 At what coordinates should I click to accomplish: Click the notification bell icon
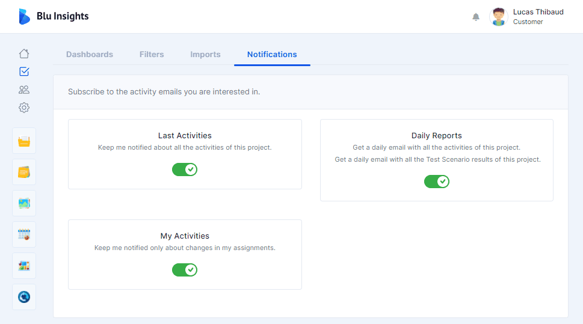click(x=476, y=17)
